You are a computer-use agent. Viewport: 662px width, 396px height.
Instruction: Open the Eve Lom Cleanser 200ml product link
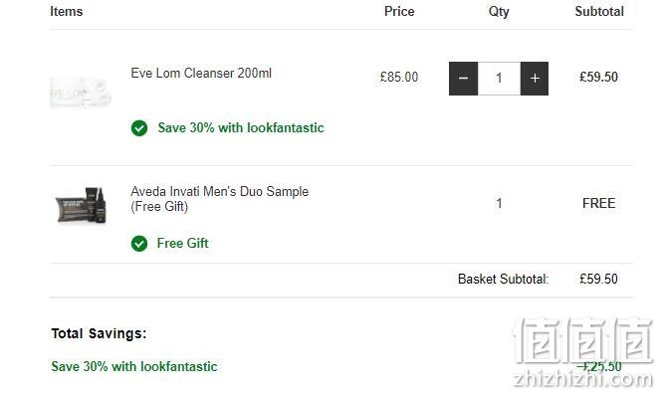pyautogui.click(x=201, y=73)
